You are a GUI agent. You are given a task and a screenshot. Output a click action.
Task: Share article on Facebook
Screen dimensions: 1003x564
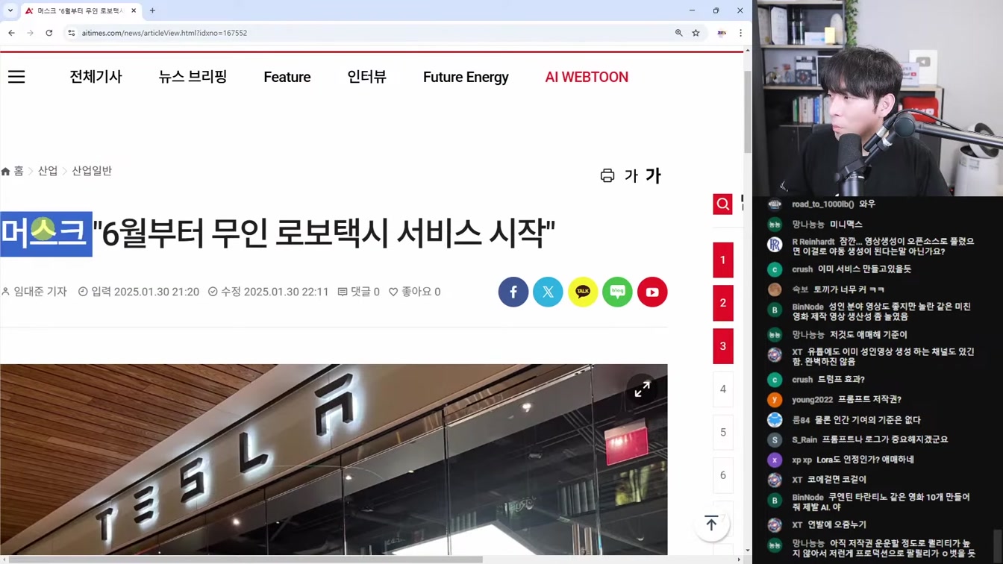click(513, 292)
